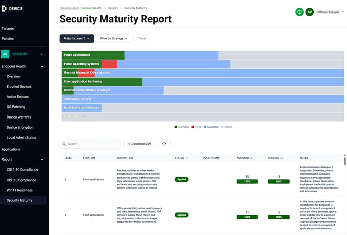Click the User application hardening bar
This screenshot has width=347, height=235.
203,81
